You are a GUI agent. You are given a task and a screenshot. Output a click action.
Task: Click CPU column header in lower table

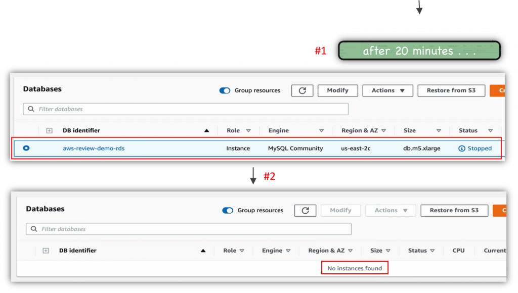(x=458, y=251)
